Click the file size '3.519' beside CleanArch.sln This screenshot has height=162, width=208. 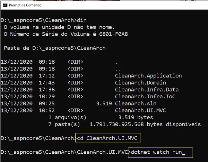(104, 104)
